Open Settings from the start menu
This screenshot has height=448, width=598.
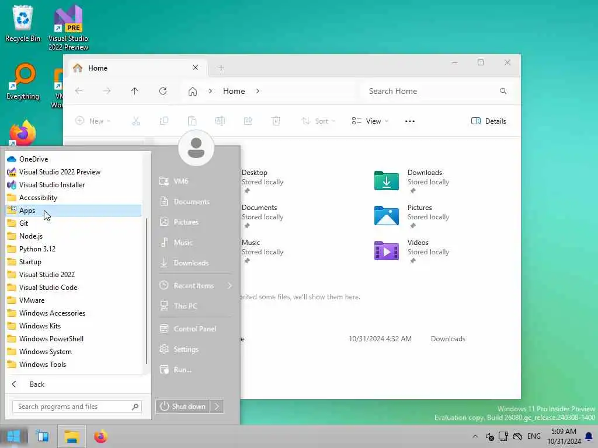[195, 349]
